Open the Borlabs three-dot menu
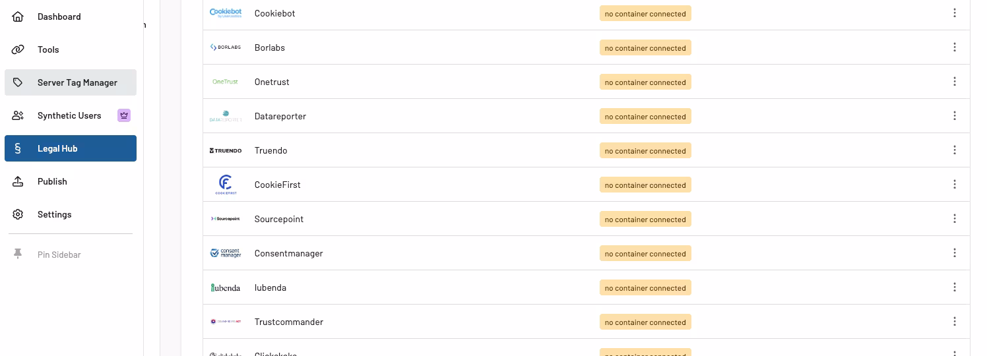 click(x=954, y=47)
